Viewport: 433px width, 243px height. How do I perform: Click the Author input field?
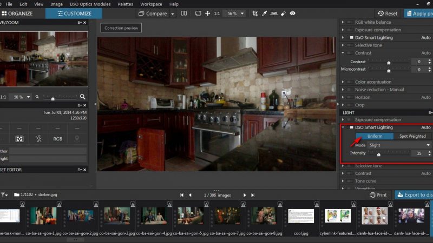click(48, 151)
